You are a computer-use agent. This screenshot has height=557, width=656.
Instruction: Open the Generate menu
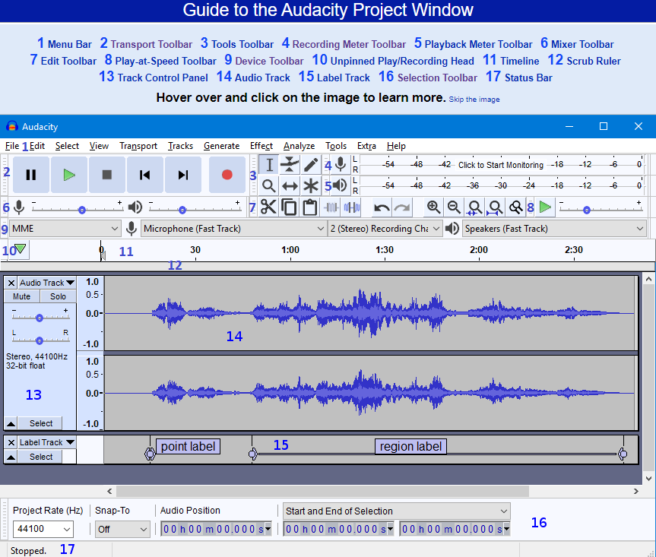pos(221,146)
